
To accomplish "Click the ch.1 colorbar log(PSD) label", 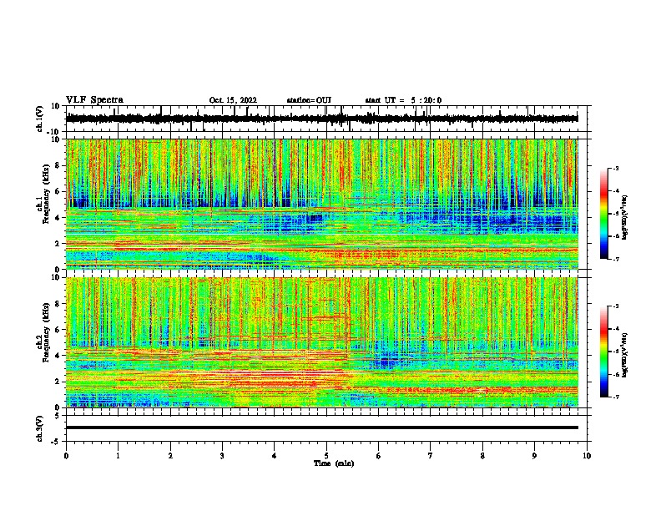I will point(625,218).
